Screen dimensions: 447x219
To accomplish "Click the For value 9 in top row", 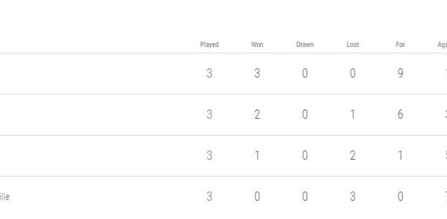I will coord(400,73).
